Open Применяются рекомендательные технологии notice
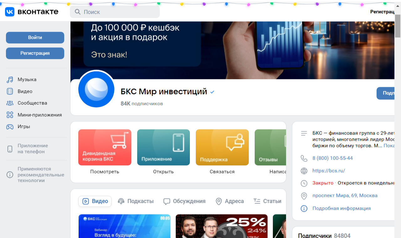This screenshot has width=401, height=238. (x=41, y=175)
